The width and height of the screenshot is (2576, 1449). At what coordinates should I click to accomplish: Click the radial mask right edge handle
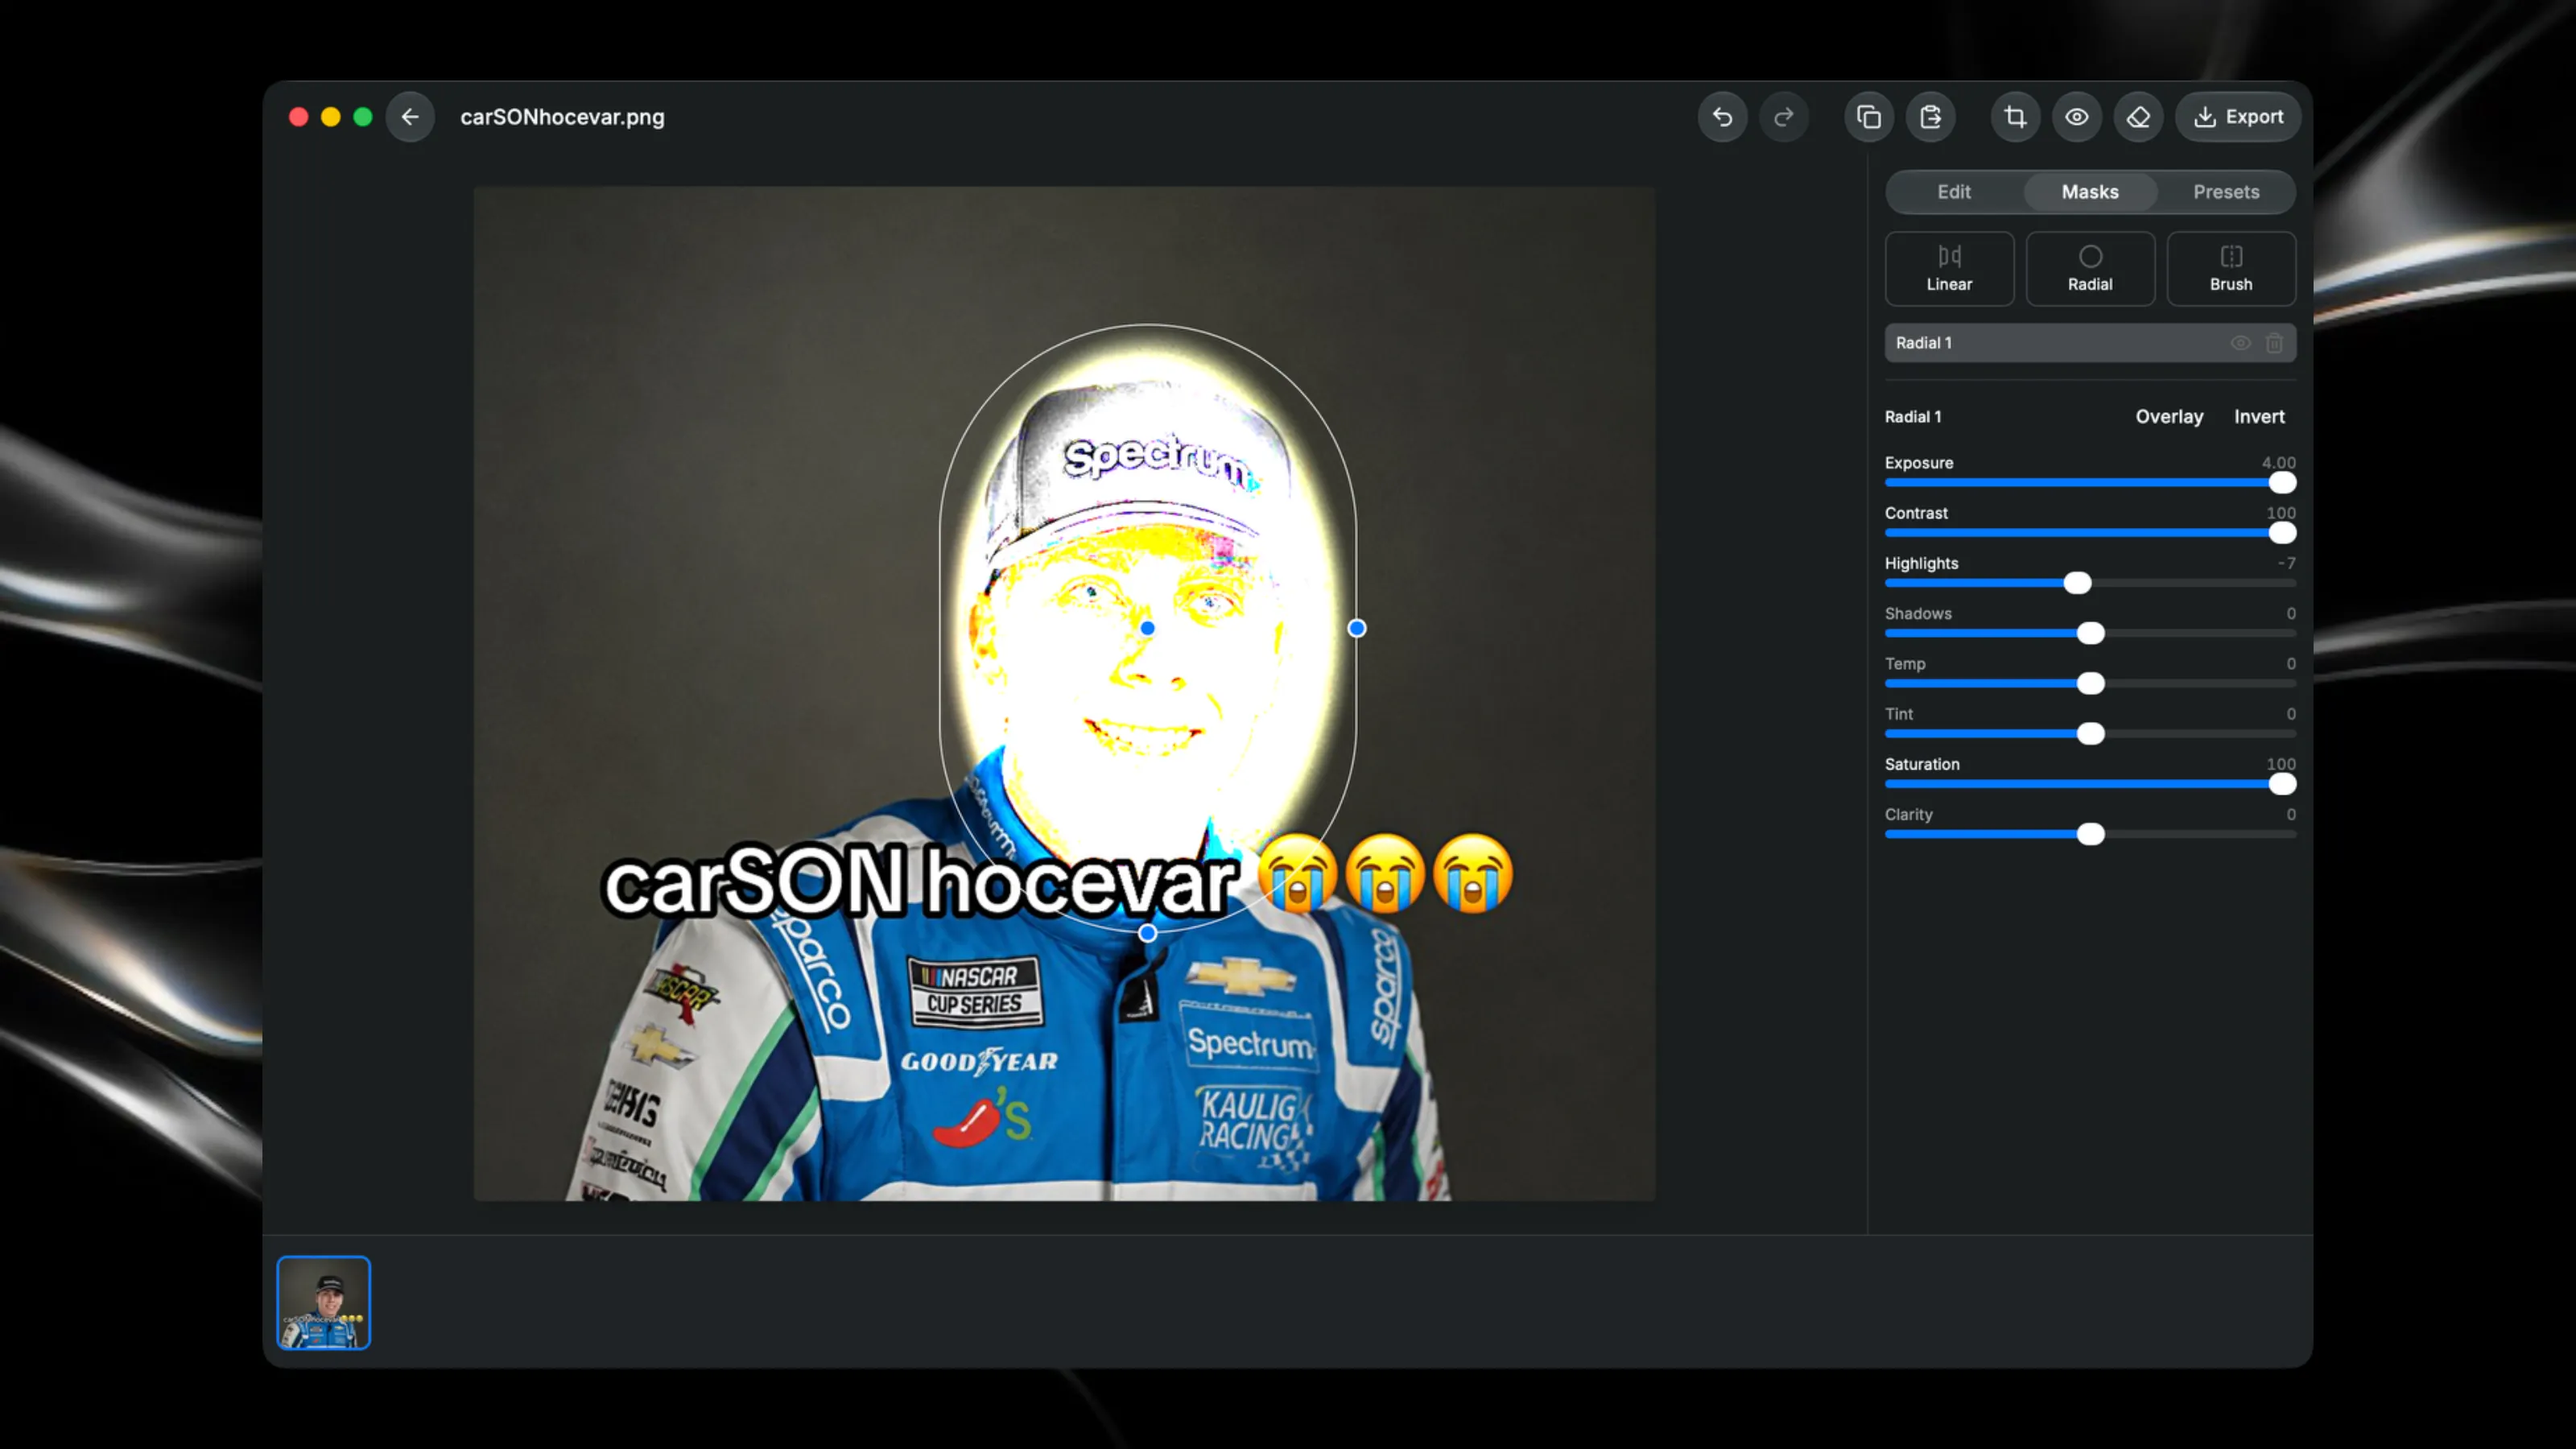click(x=1356, y=628)
